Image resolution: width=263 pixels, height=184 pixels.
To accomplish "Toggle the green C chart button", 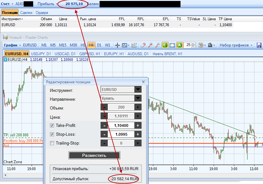I will [165, 45].
